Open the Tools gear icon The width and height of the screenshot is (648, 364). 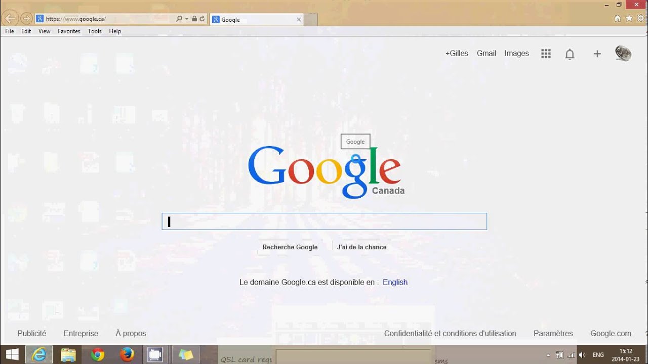(x=641, y=18)
